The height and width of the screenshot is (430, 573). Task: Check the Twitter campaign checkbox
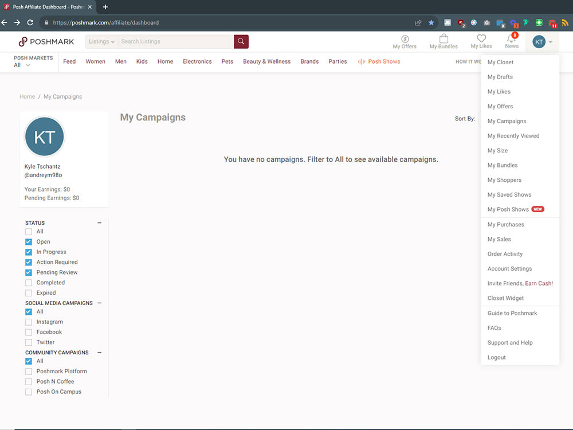tap(29, 342)
